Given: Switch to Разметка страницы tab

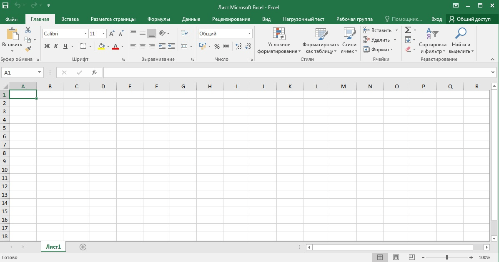Looking at the screenshot, I should pos(113,19).
